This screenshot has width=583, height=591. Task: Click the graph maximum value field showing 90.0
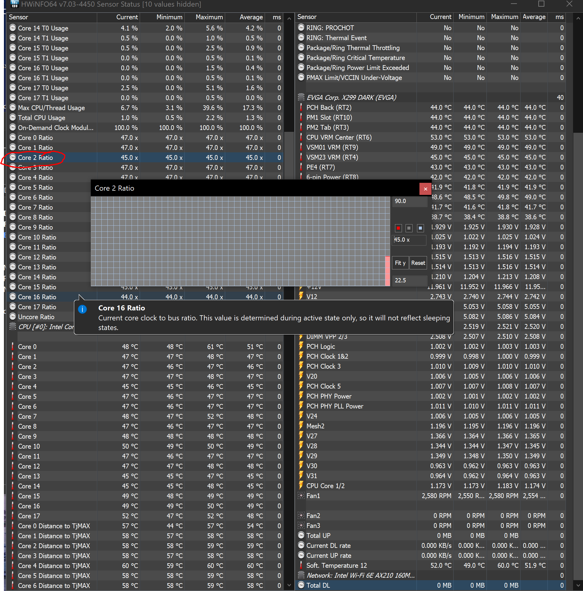409,201
